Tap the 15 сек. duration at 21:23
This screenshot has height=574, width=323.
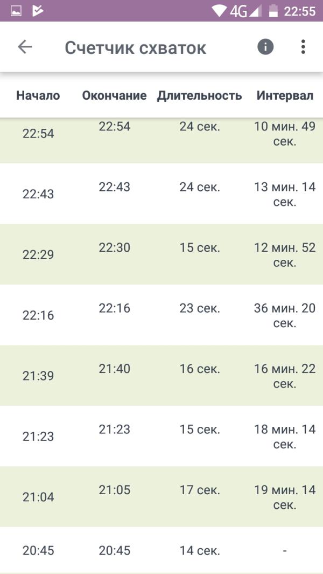[x=200, y=429]
